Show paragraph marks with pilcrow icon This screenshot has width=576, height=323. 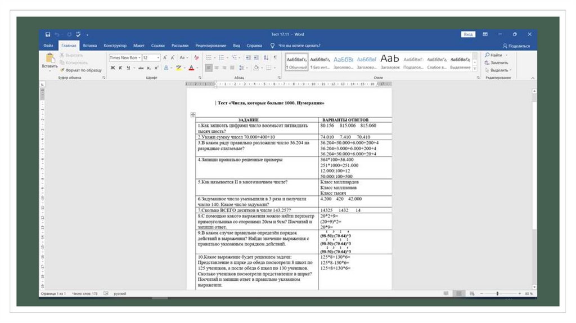(275, 57)
